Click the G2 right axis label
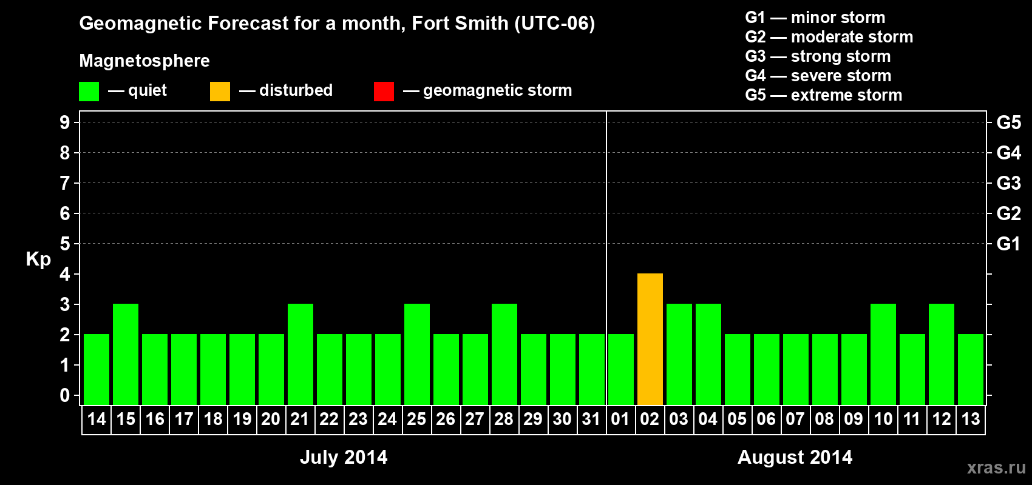Screen dimensions: 1032x485 pos(1008,213)
